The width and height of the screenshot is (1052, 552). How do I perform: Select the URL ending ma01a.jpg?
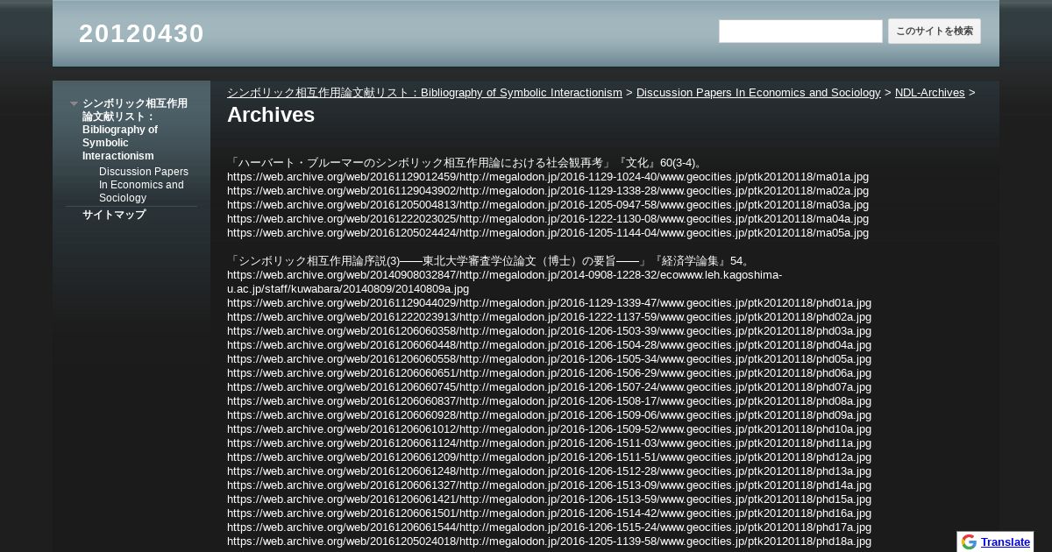pos(548,177)
